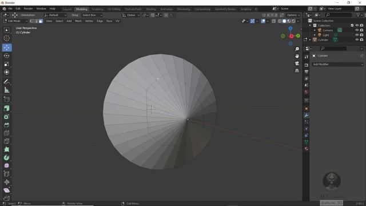Open the File menu
Viewport: 366px width, 206px height.
10,9
